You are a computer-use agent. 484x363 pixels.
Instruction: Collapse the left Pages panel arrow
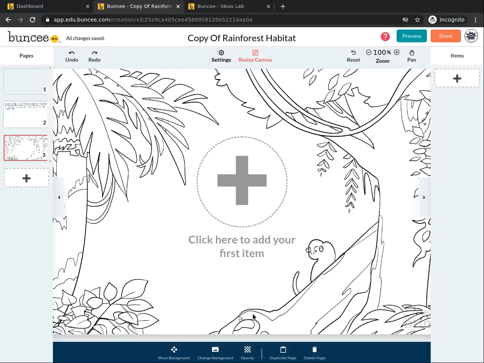(x=59, y=197)
